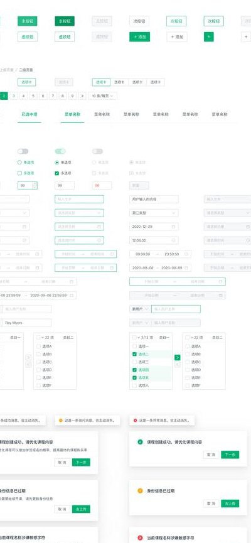Click next-page arrow in the pagination

click(x=82, y=96)
